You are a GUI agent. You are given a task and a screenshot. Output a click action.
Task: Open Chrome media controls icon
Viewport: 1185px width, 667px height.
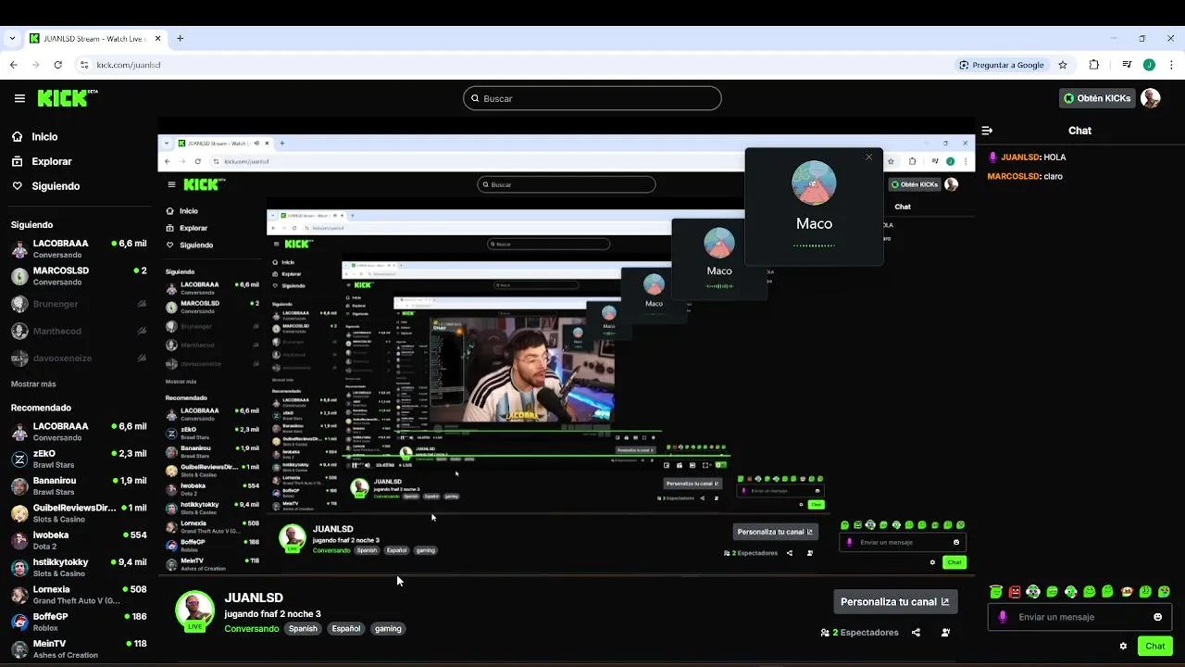coord(1127,65)
